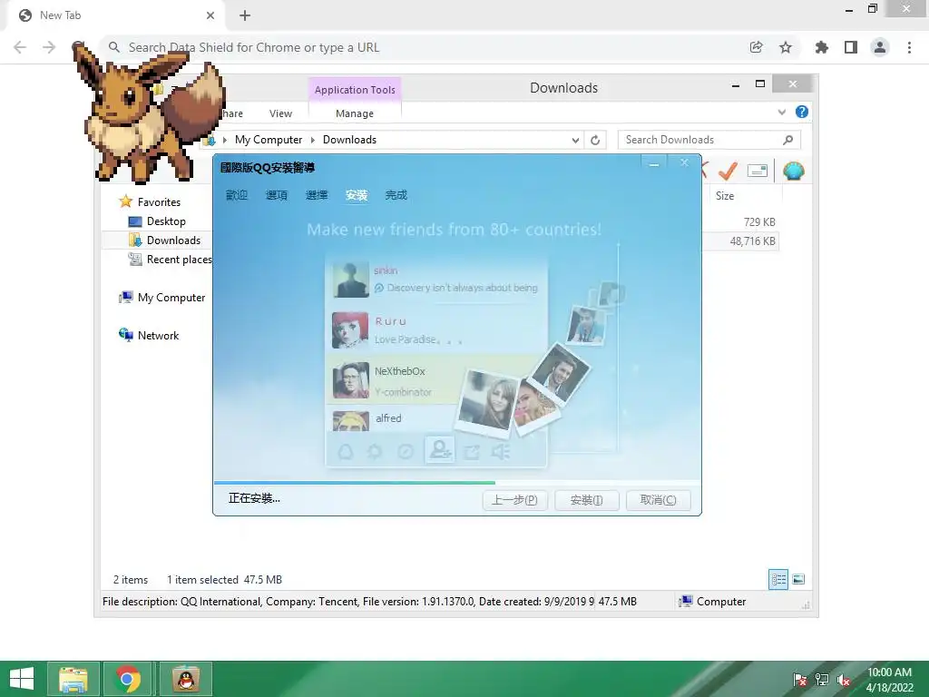
Task: Click the orange checkmark toolbar icon
Action: [728, 172]
